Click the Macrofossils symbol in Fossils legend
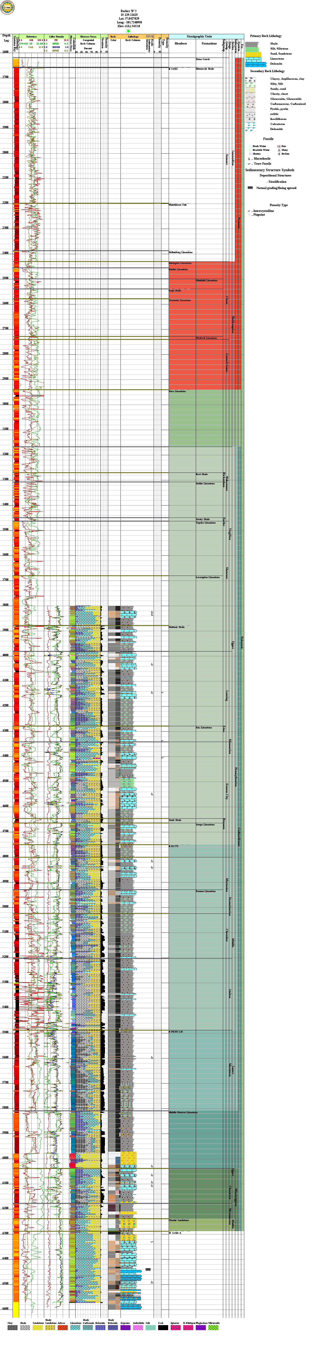This screenshot has width=313, height=1349. pos(249,159)
